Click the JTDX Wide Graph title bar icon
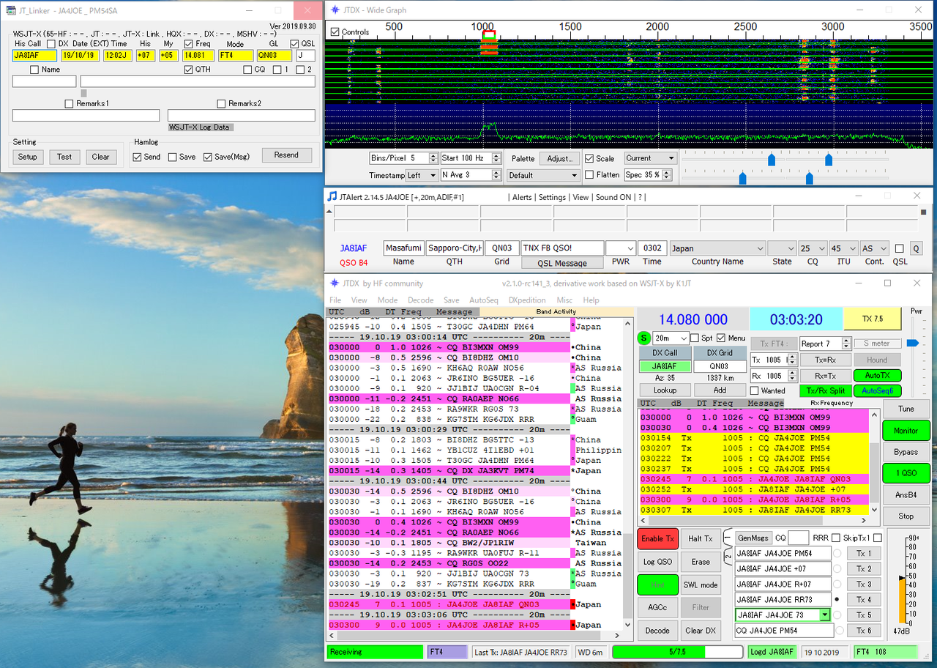Image resolution: width=937 pixels, height=668 pixels. point(335,10)
